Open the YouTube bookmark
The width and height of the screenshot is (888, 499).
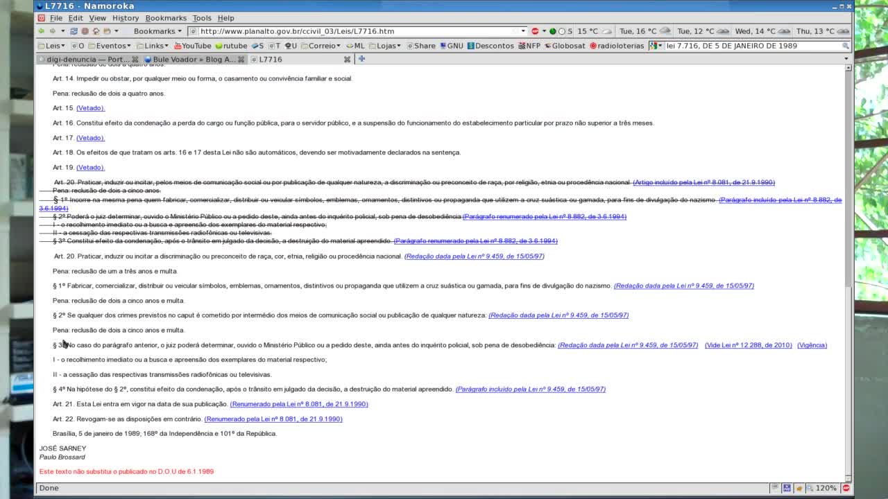[x=192, y=46]
